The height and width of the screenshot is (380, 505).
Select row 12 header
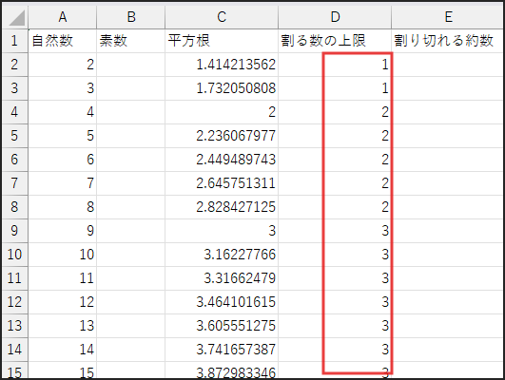pos(15,302)
